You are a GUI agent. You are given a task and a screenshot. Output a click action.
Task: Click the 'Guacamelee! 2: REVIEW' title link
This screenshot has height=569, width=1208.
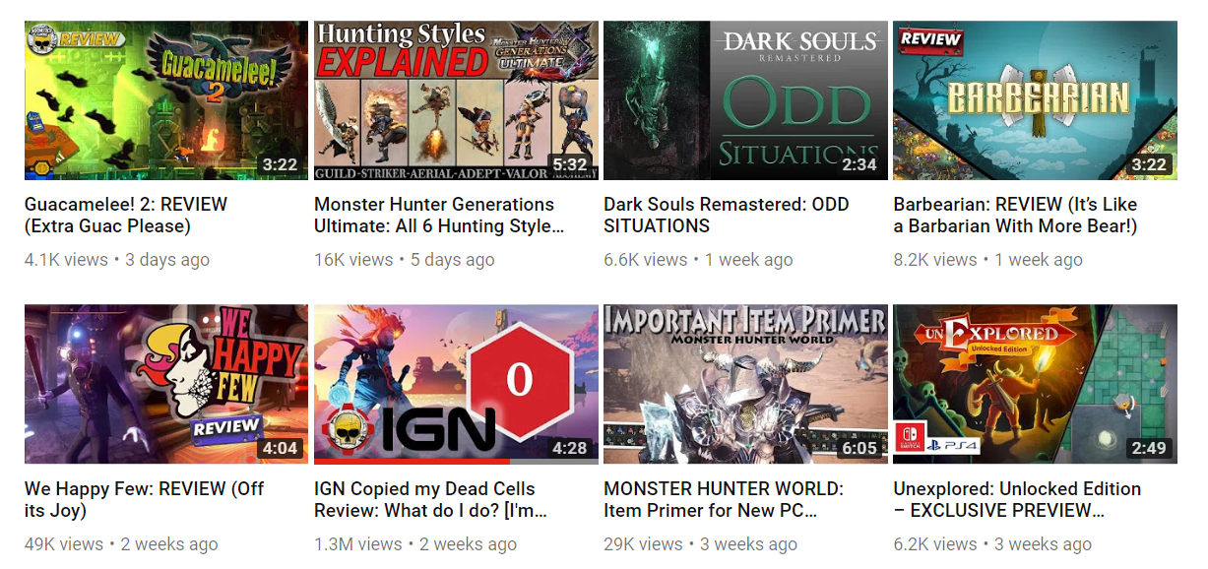coord(126,215)
